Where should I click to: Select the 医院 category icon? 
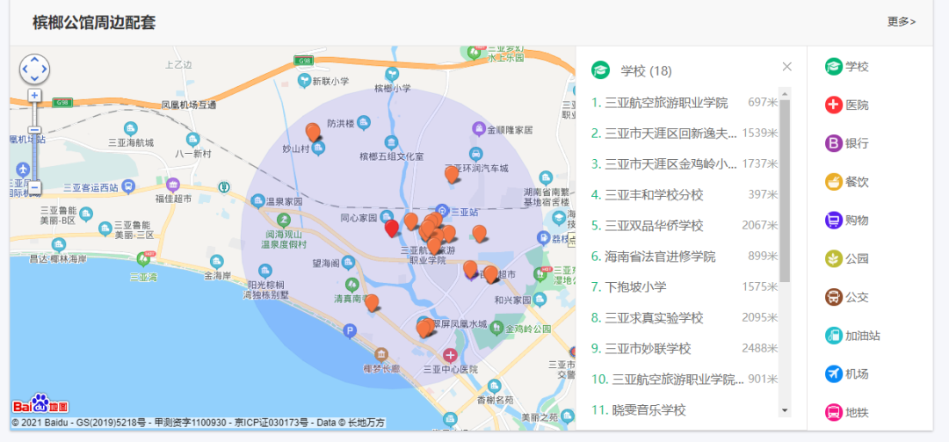point(833,105)
